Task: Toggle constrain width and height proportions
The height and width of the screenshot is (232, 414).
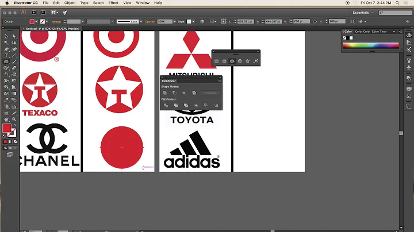Action: pos(315,21)
